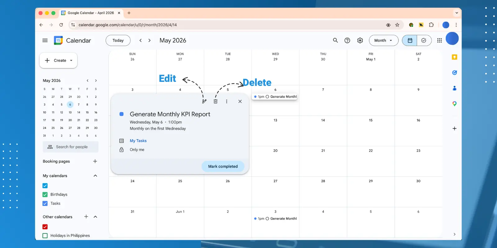Expand the Create button dropdown
497x248 pixels.
71,60
